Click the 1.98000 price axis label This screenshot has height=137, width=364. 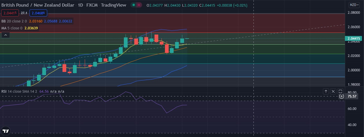point(354,84)
